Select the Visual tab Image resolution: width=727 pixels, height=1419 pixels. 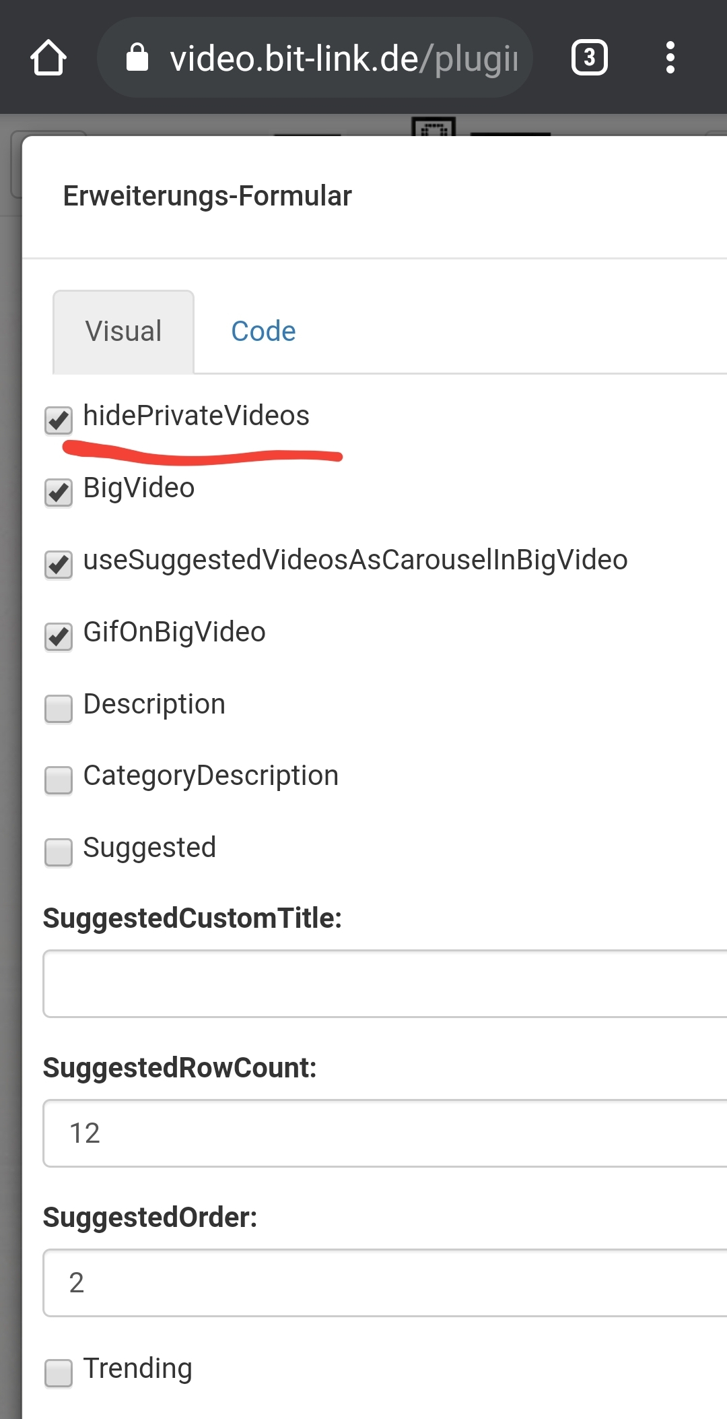123,331
